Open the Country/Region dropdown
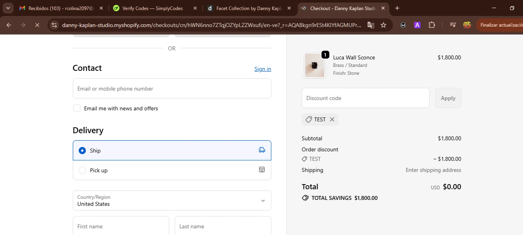This screenshot has width=523, height=235. (x=172, y=200)
